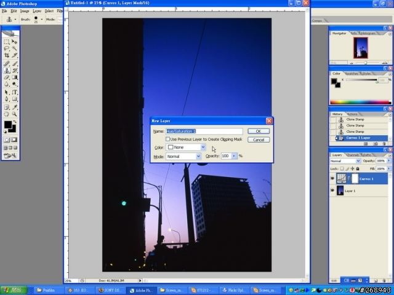The image size is (394, 295).
Task: Select the History Brush tool
Action: (14, 71)
